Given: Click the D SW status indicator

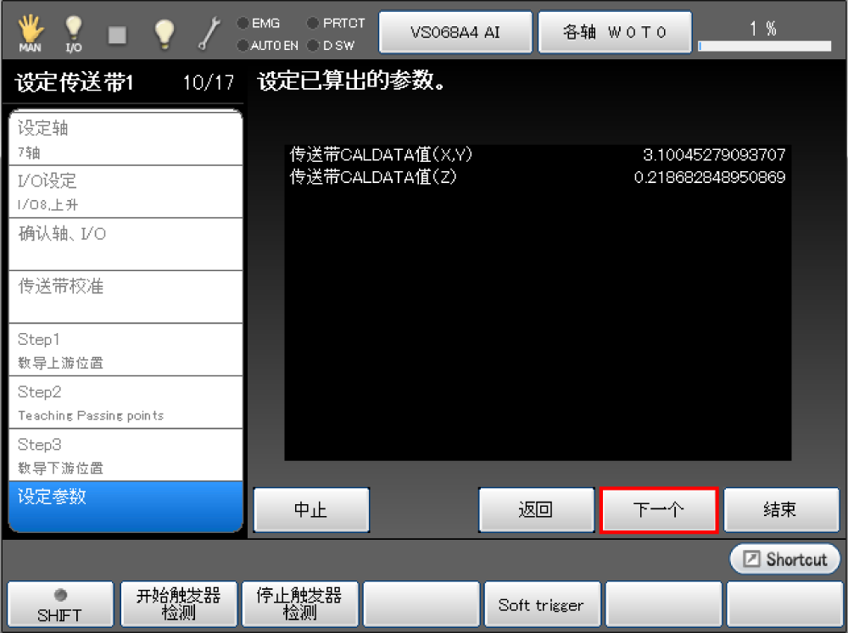Looking at the screenshot, I should 331,46.
